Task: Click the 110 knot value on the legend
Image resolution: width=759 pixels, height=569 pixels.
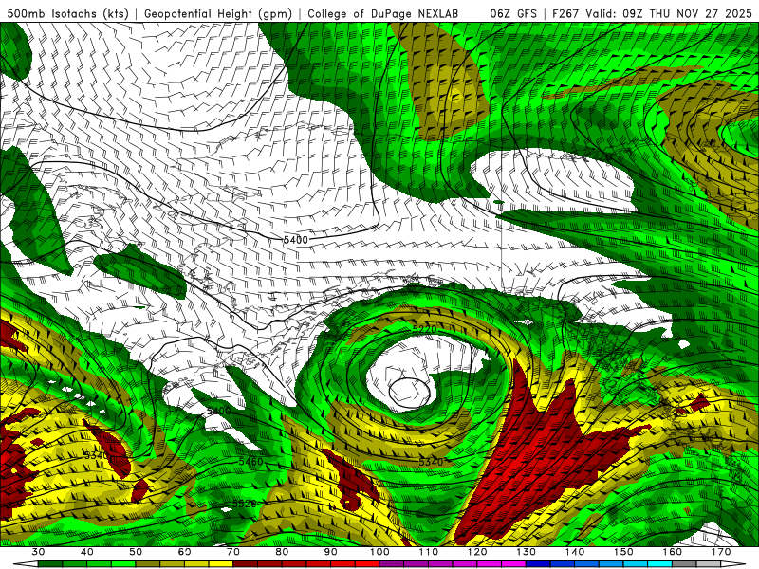Action: (429, 552)
